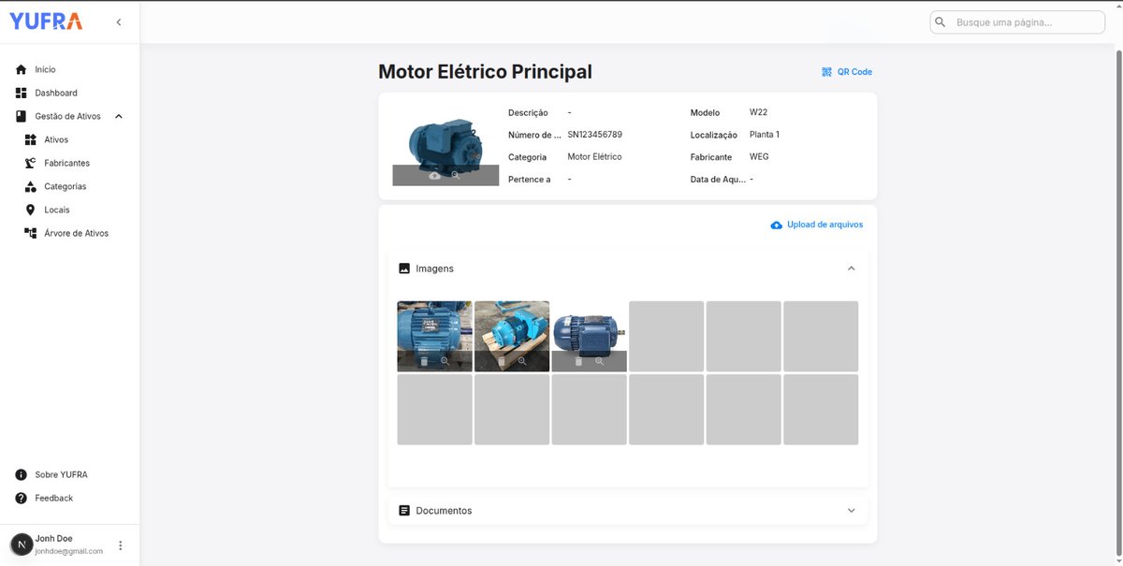Image resolution: width=1123 pixels, height=566 pixels.
Task: Click the Imagens section header label
Action: click(x=435, y=268)
